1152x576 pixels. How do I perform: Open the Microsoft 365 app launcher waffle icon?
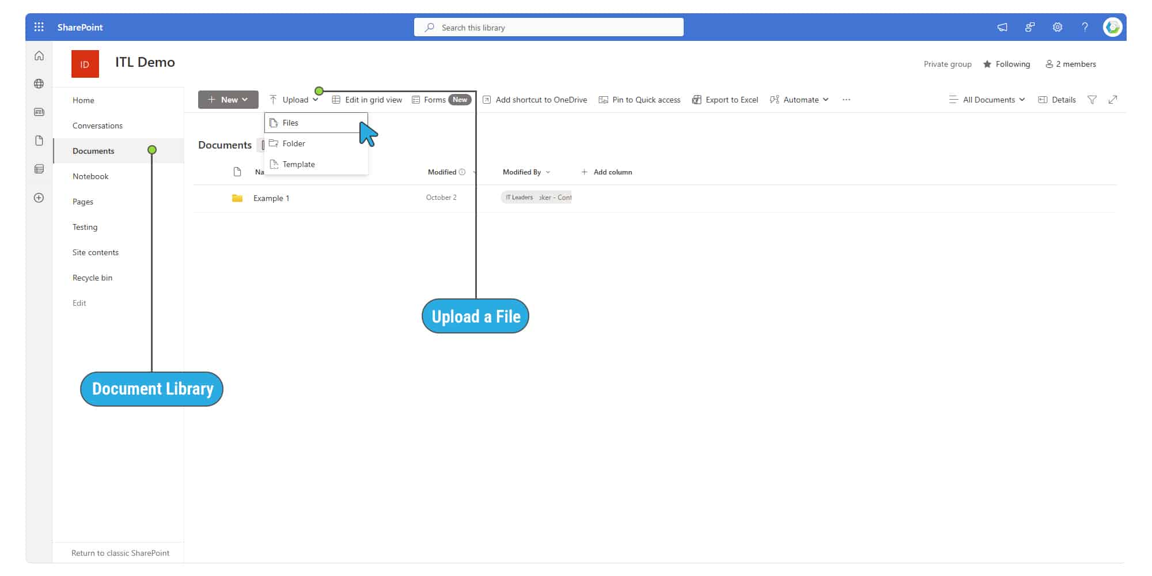(39, 26)
